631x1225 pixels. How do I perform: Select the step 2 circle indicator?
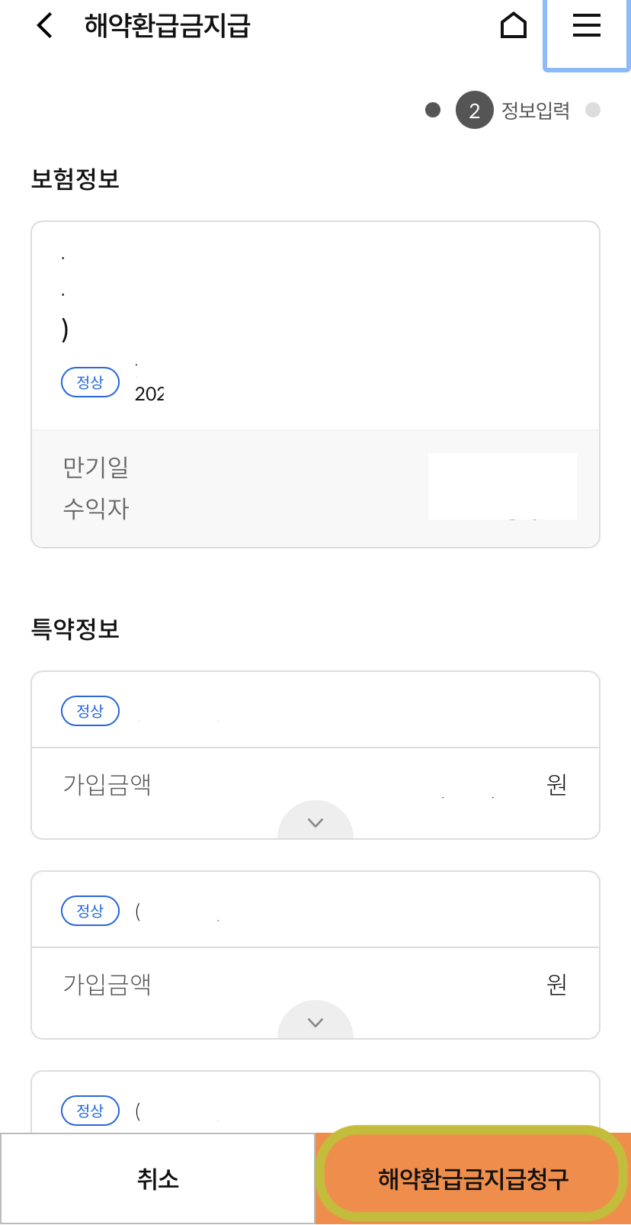474,110
